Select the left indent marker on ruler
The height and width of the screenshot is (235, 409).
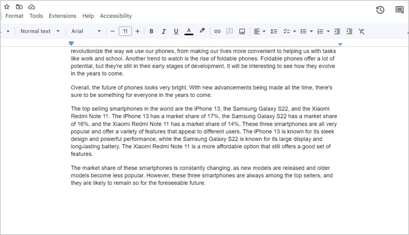[71, 43]
